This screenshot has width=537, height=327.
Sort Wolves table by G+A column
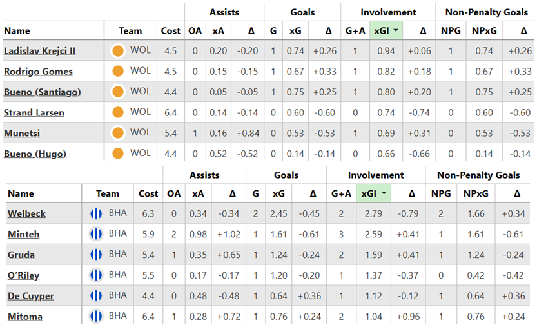pyautogui.click(x=355, y=31)
